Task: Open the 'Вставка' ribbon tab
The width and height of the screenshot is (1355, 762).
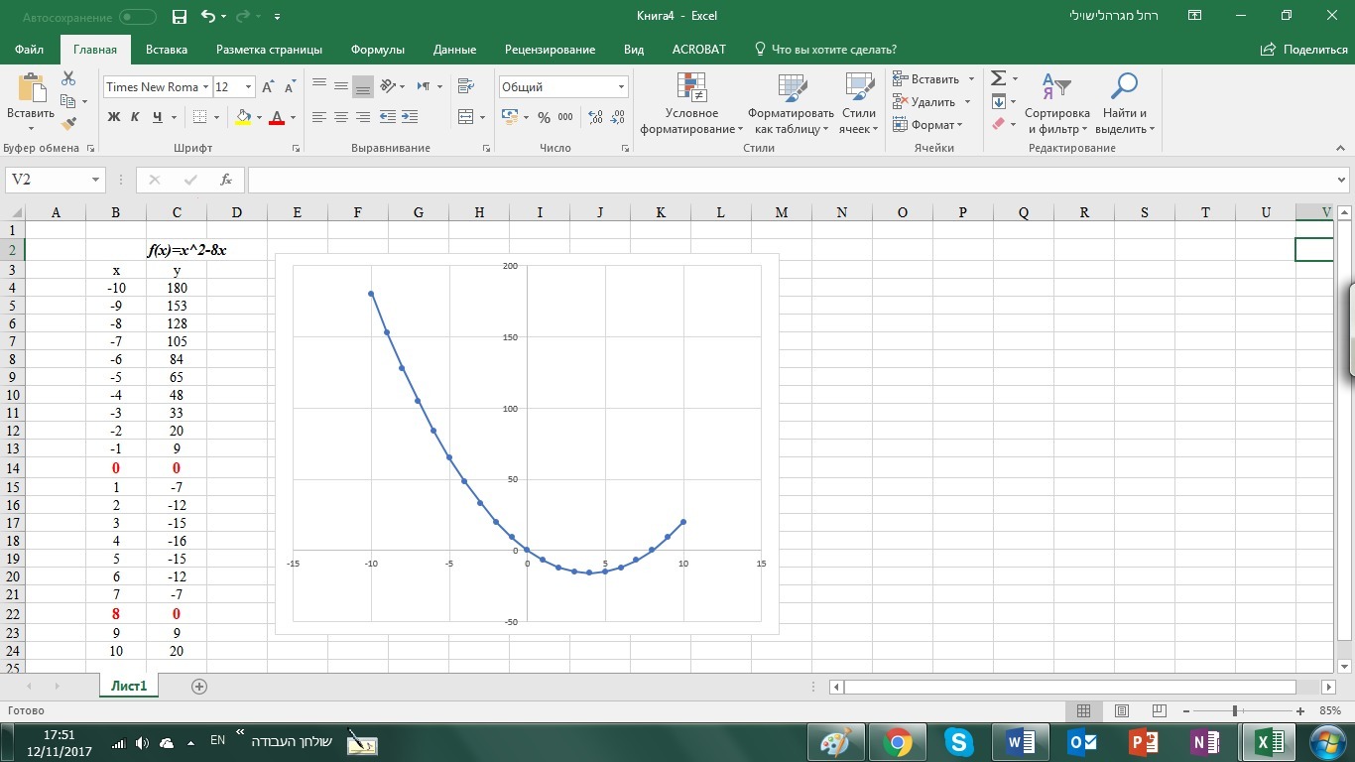Action: tap(166, 50)
